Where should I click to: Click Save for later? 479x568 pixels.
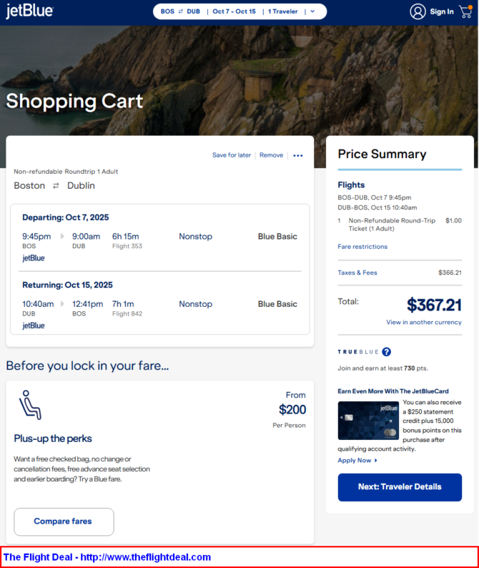pyautogui.click(x=232, y=155)
